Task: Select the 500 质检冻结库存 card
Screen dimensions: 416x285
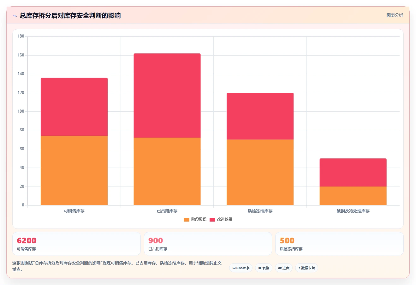Action: click(x=339, y=244)
